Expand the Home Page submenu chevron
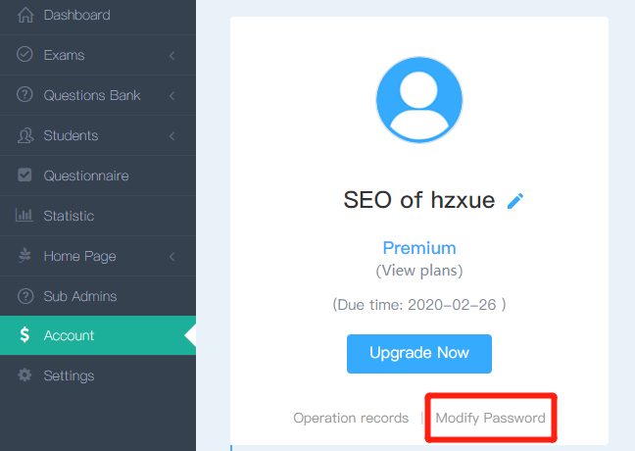 click(172, 257)
